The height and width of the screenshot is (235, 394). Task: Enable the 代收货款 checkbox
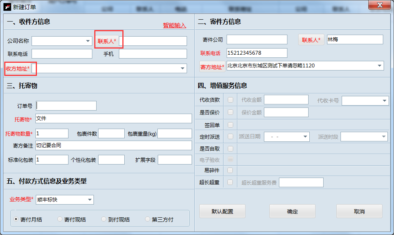coord(230,99)
